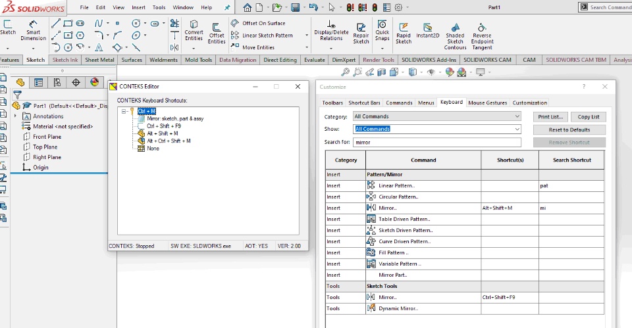Expand Smart Dimension dropdown arrow
The width and height of the screenshot is (632, 328).
point(33,48)
